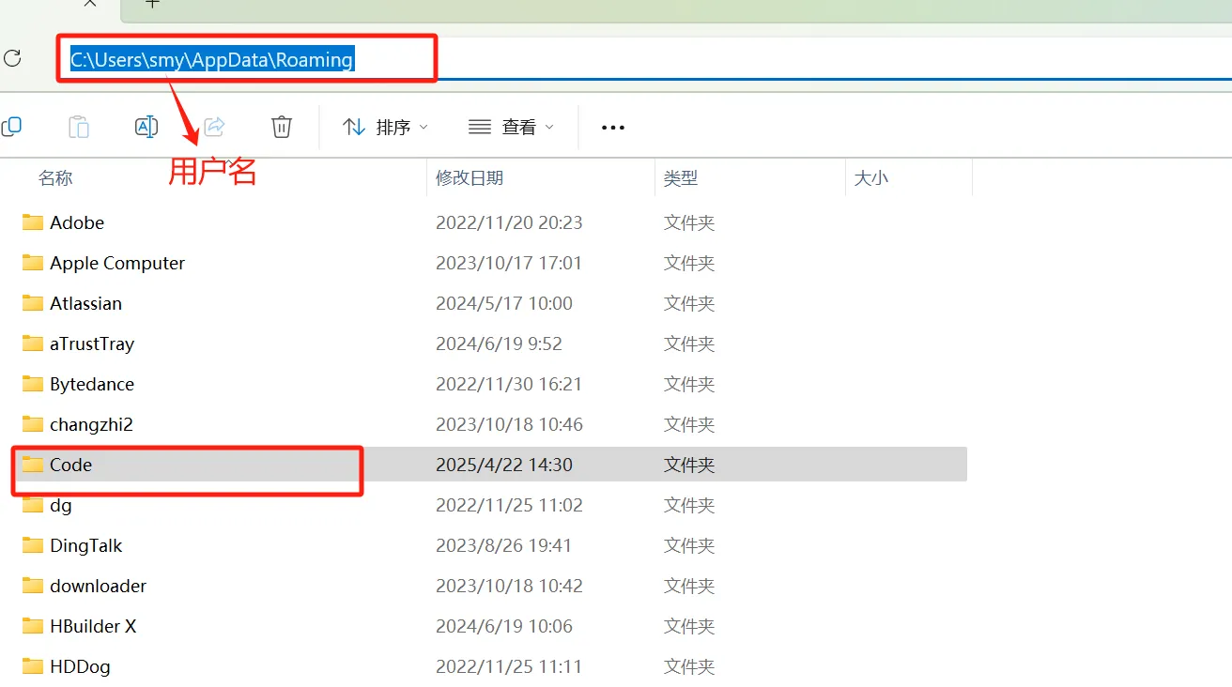Open the See more ellipsis menu

click(612, 127)
